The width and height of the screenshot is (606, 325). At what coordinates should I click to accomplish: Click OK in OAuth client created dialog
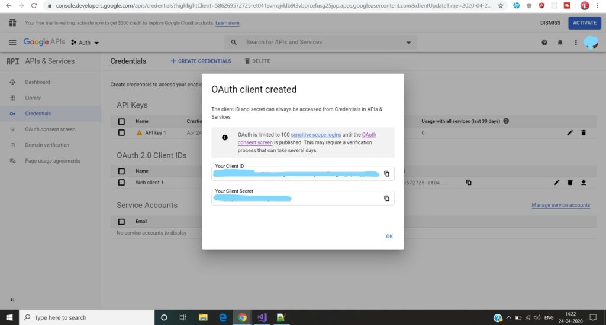tap(389, 236)
